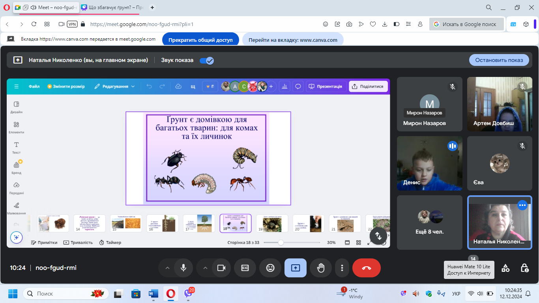This screenshot has height=303, width=539.
Task: Click the Canva undo arrow
Action: [149, 86]
